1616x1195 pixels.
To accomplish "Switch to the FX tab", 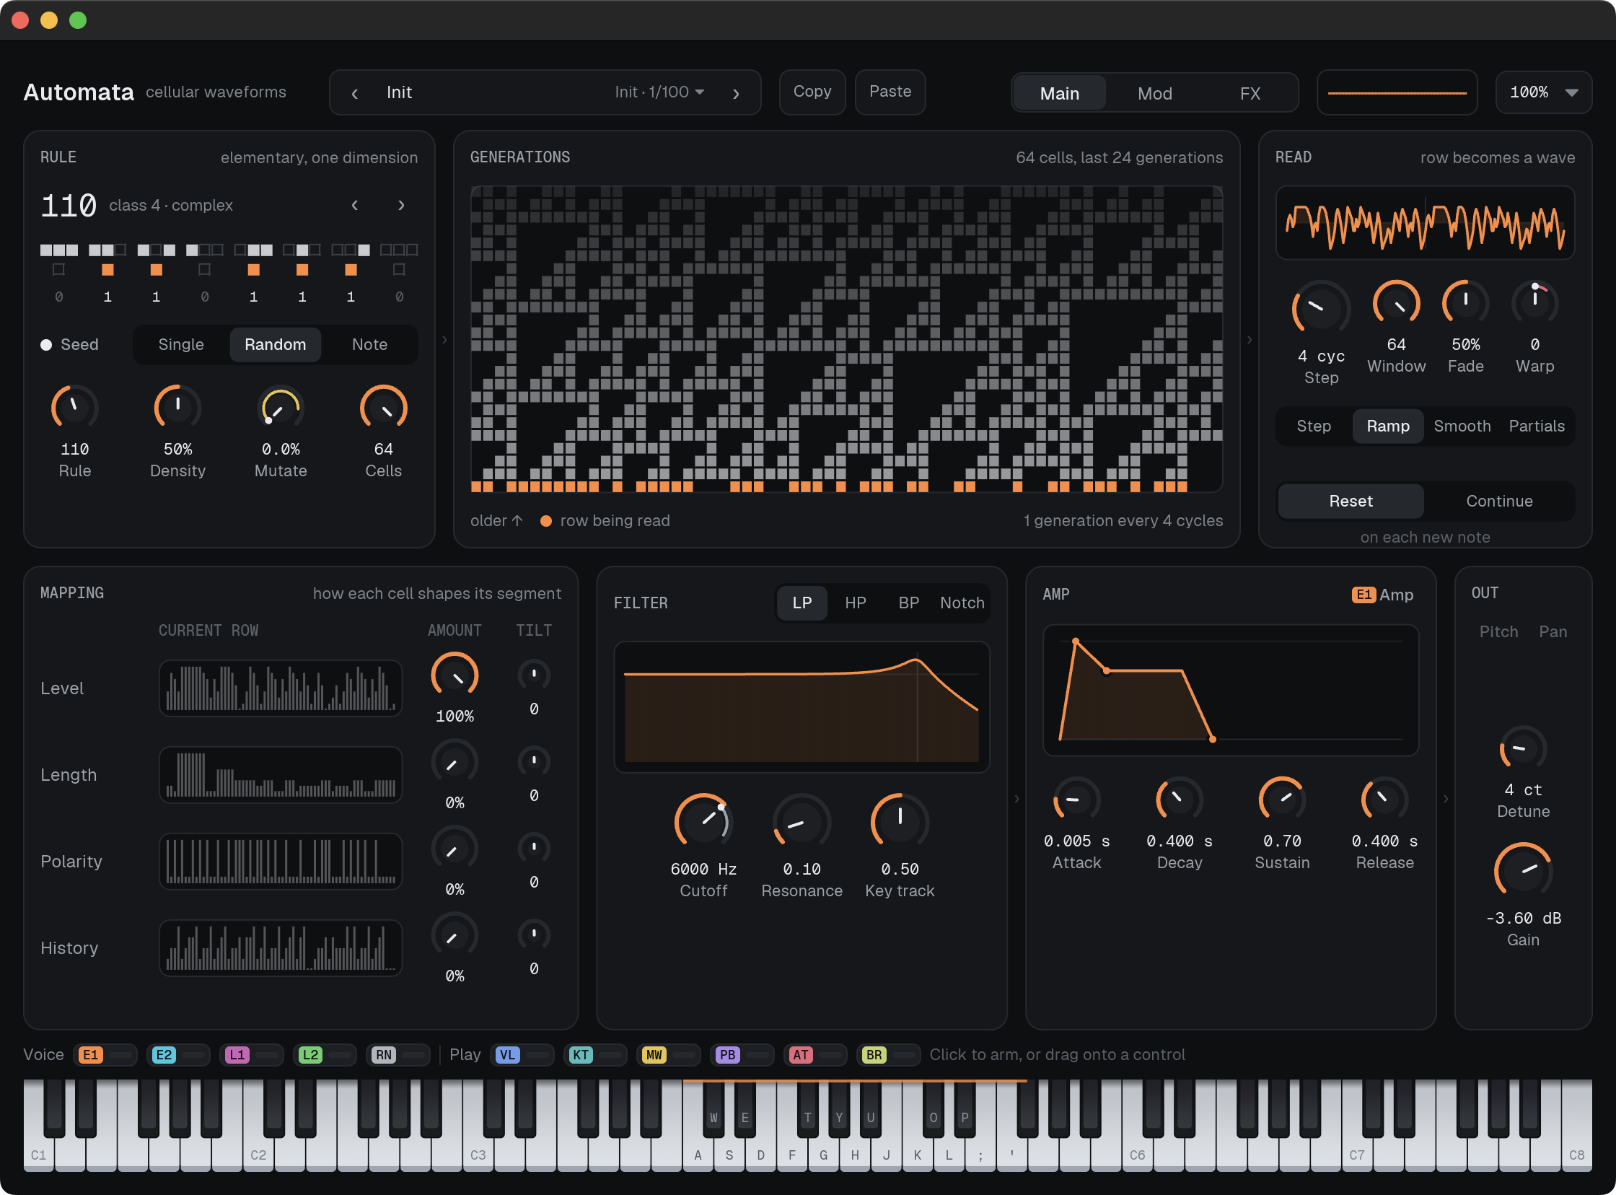I will click(1250, 93).
